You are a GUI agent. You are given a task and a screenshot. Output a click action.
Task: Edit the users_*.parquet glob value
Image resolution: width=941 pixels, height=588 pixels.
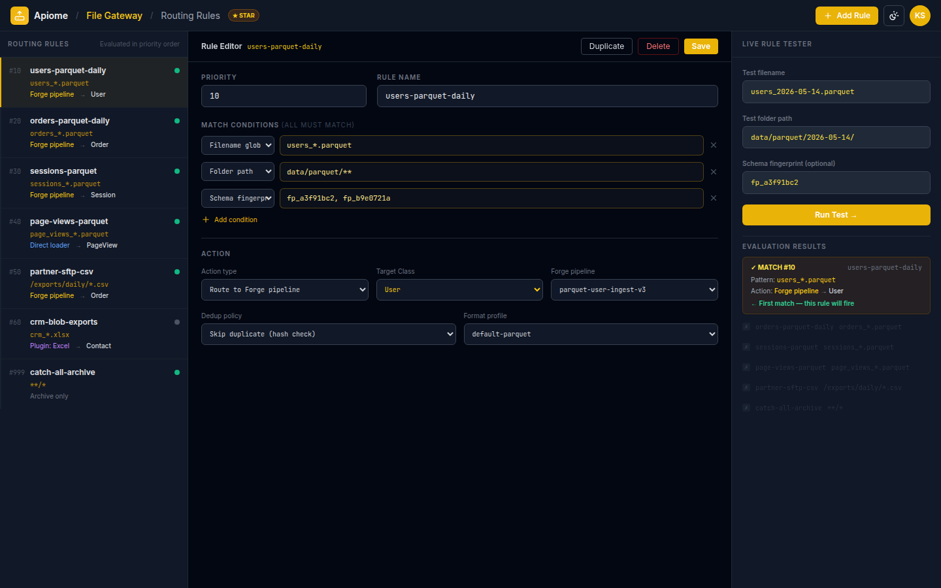click(x=491, y=145)
